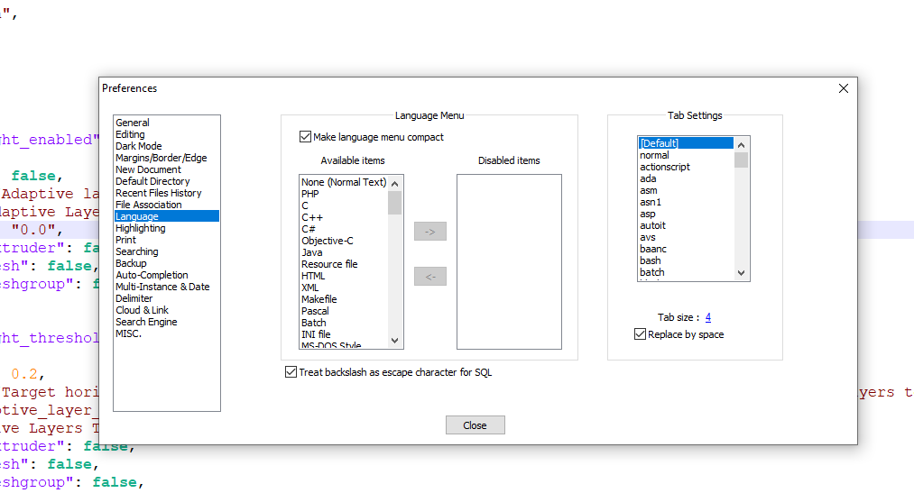Click the Tab size value 4 link

708,317
